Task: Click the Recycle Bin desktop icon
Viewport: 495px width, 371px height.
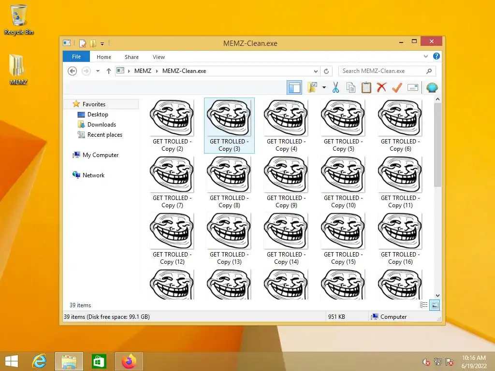Action: pyautogui.click(x=19, y=19)
